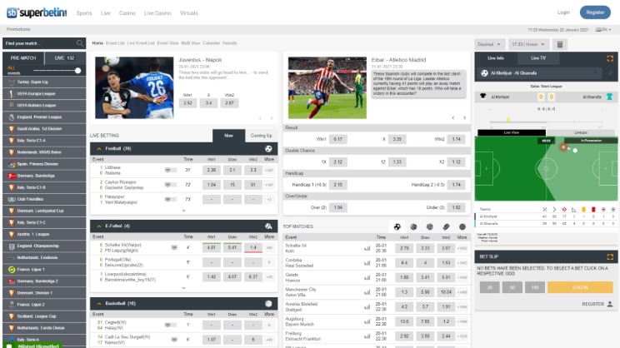Click the LOG IN button in bet slip
620x348 pixels.
coord(580,287)
